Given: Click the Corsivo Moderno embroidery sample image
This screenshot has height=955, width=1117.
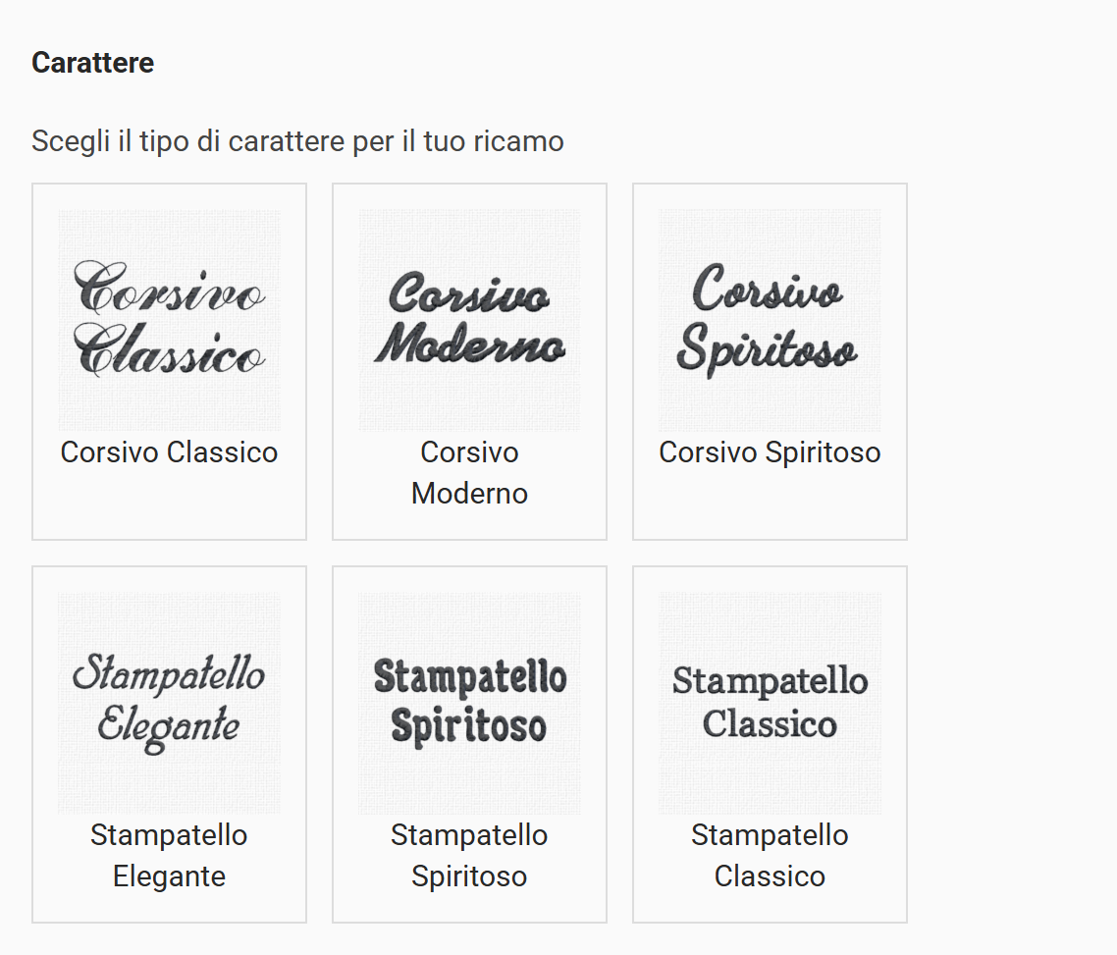Looking at the screenshot, I should [x=469, y=320].
